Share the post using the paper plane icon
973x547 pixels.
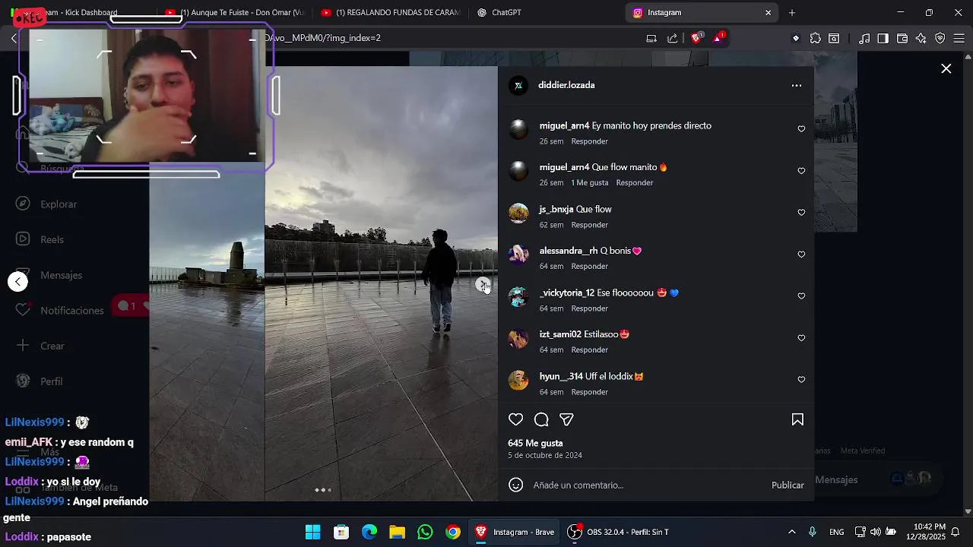tap(566, 419)
